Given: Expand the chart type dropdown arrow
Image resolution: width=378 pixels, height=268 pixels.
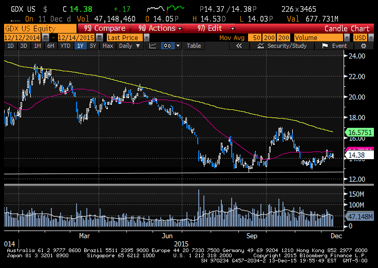Looking at the screenshot, I should [x=178, y=46].
